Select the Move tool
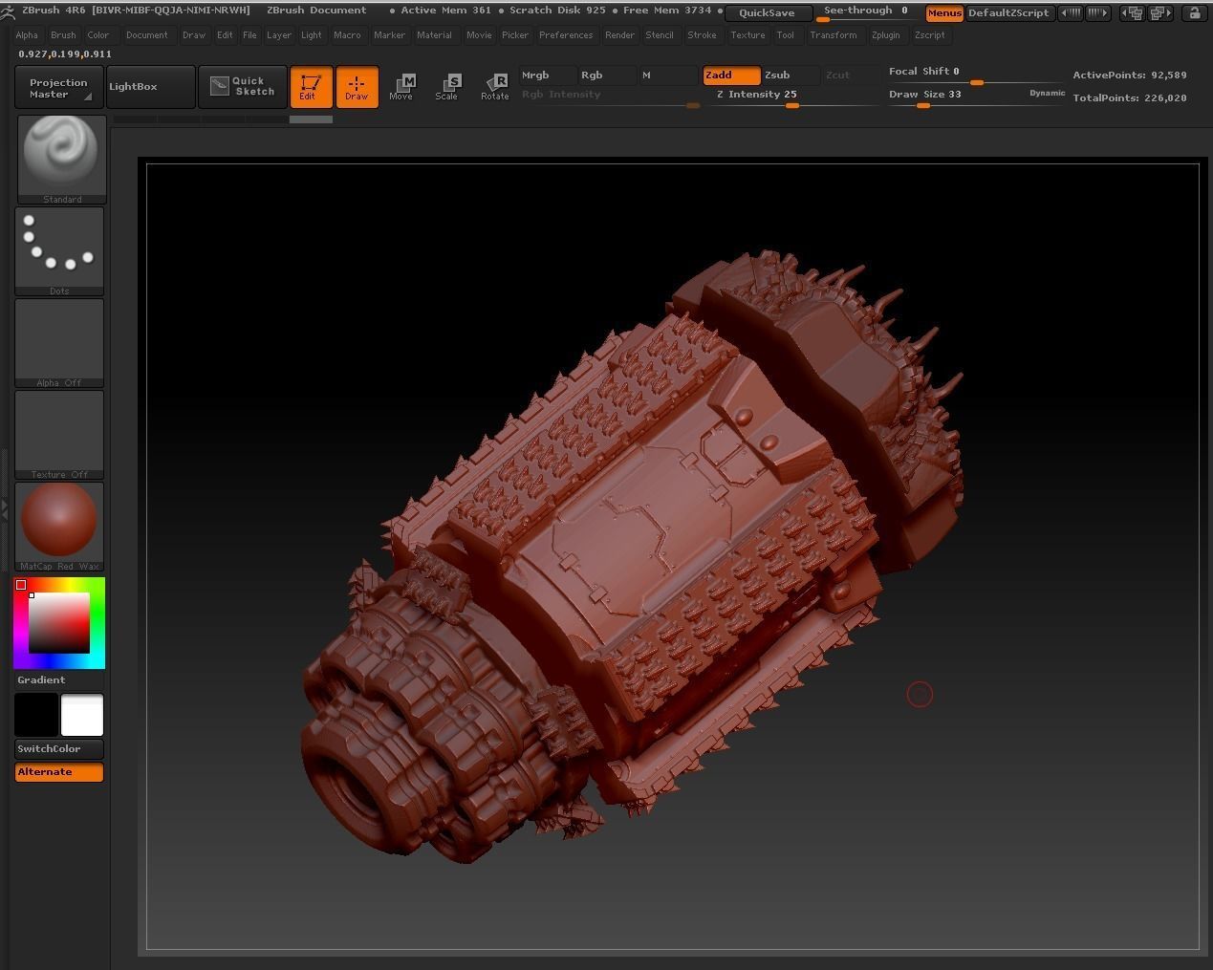The width and height of the screenshot is (1213, 970). 402,87
